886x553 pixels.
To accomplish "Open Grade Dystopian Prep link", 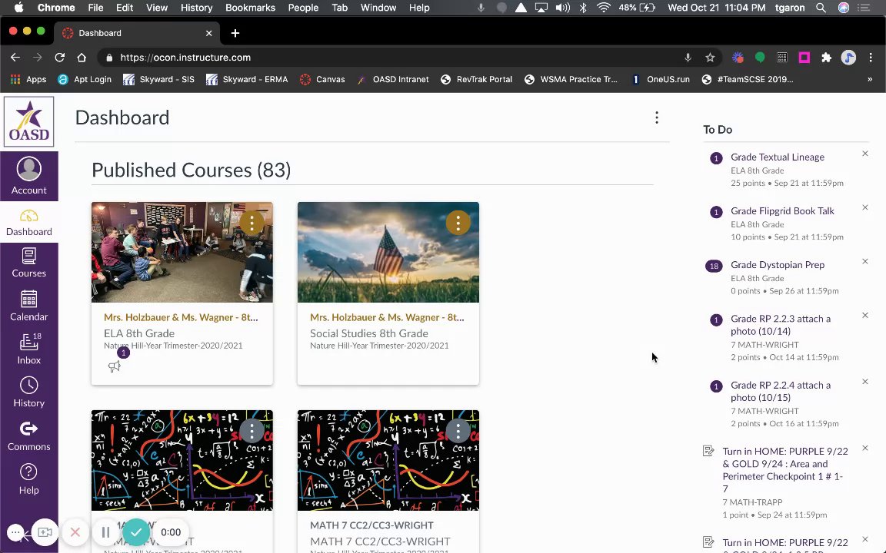I will point(778,265).
